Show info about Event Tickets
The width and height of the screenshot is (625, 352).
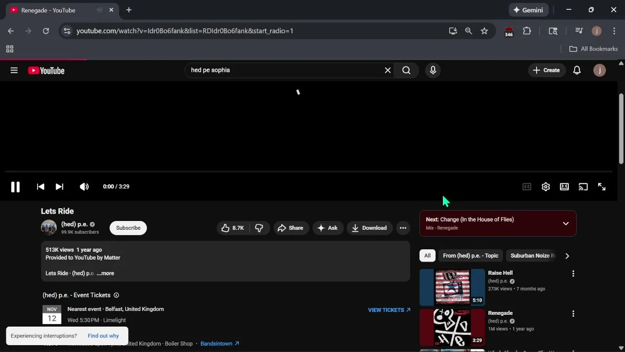tap(116, 295)
